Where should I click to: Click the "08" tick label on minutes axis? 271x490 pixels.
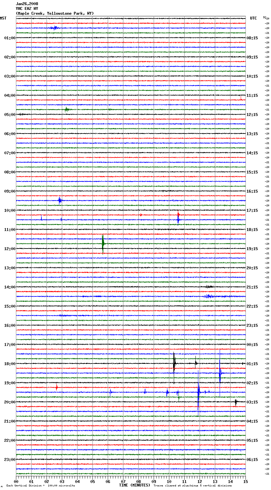(139, 481)
